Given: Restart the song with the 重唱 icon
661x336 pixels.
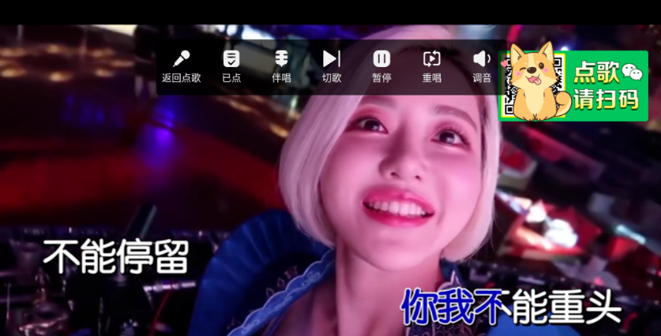Looking at the screenshot, I should click(432, 59).
